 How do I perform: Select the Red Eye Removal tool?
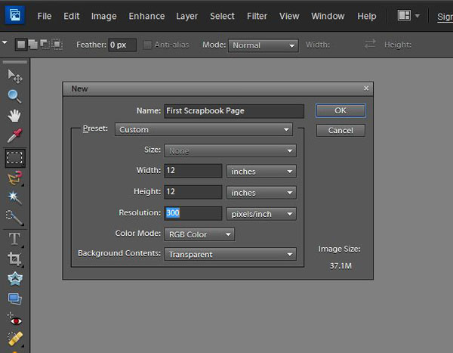pos(14,319)
